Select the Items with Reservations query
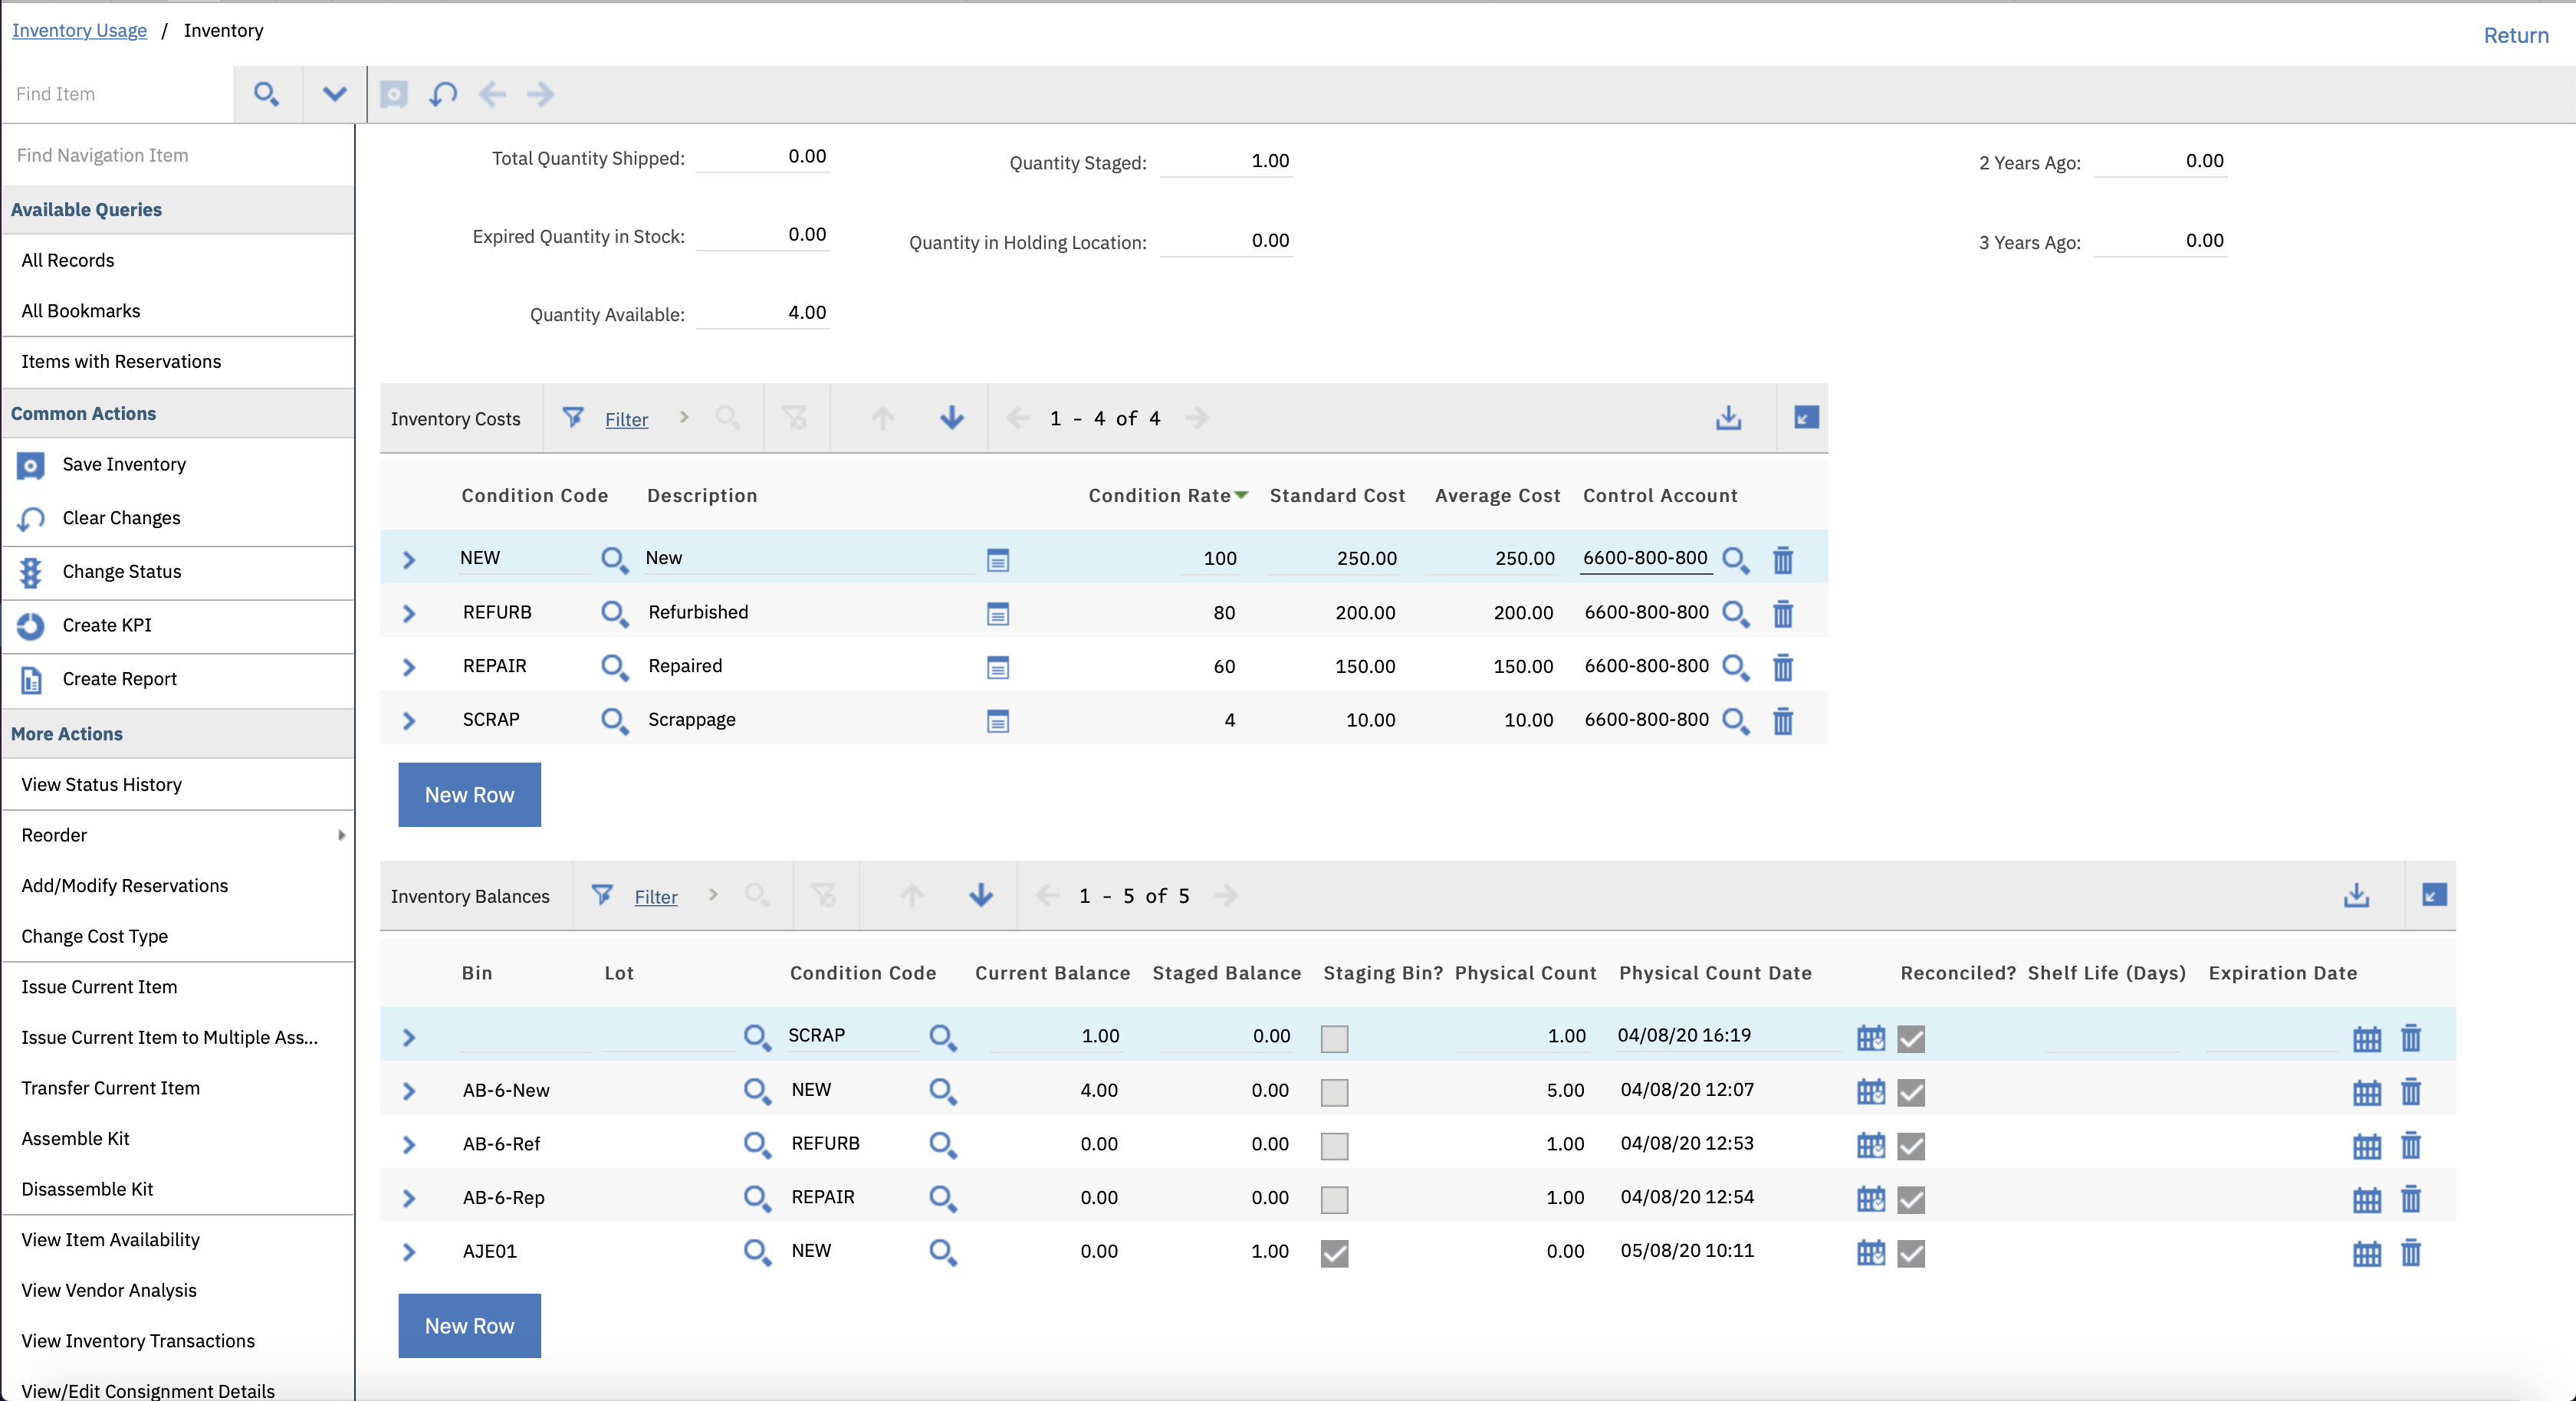The width and height of the screenshot is (2576, 1401). coord(121,361)
